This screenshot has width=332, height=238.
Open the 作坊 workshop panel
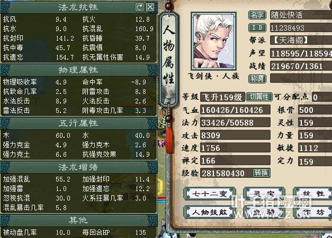click(313, 212)
